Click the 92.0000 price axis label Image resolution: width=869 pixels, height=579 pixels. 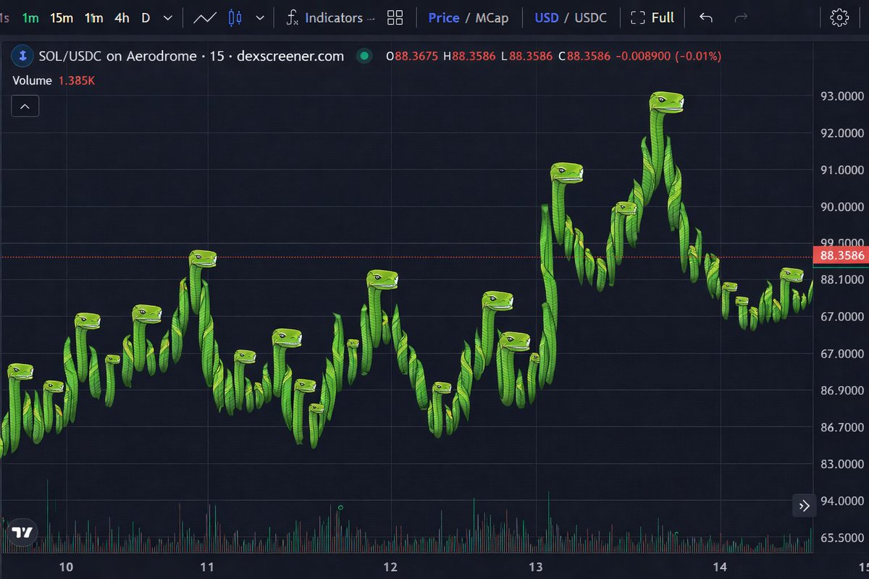(842, 133)
